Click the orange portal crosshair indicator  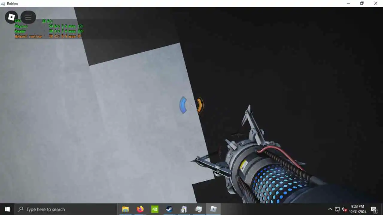200,105
